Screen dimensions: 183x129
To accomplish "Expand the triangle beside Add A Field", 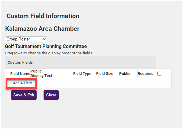I will pos(11,83).
